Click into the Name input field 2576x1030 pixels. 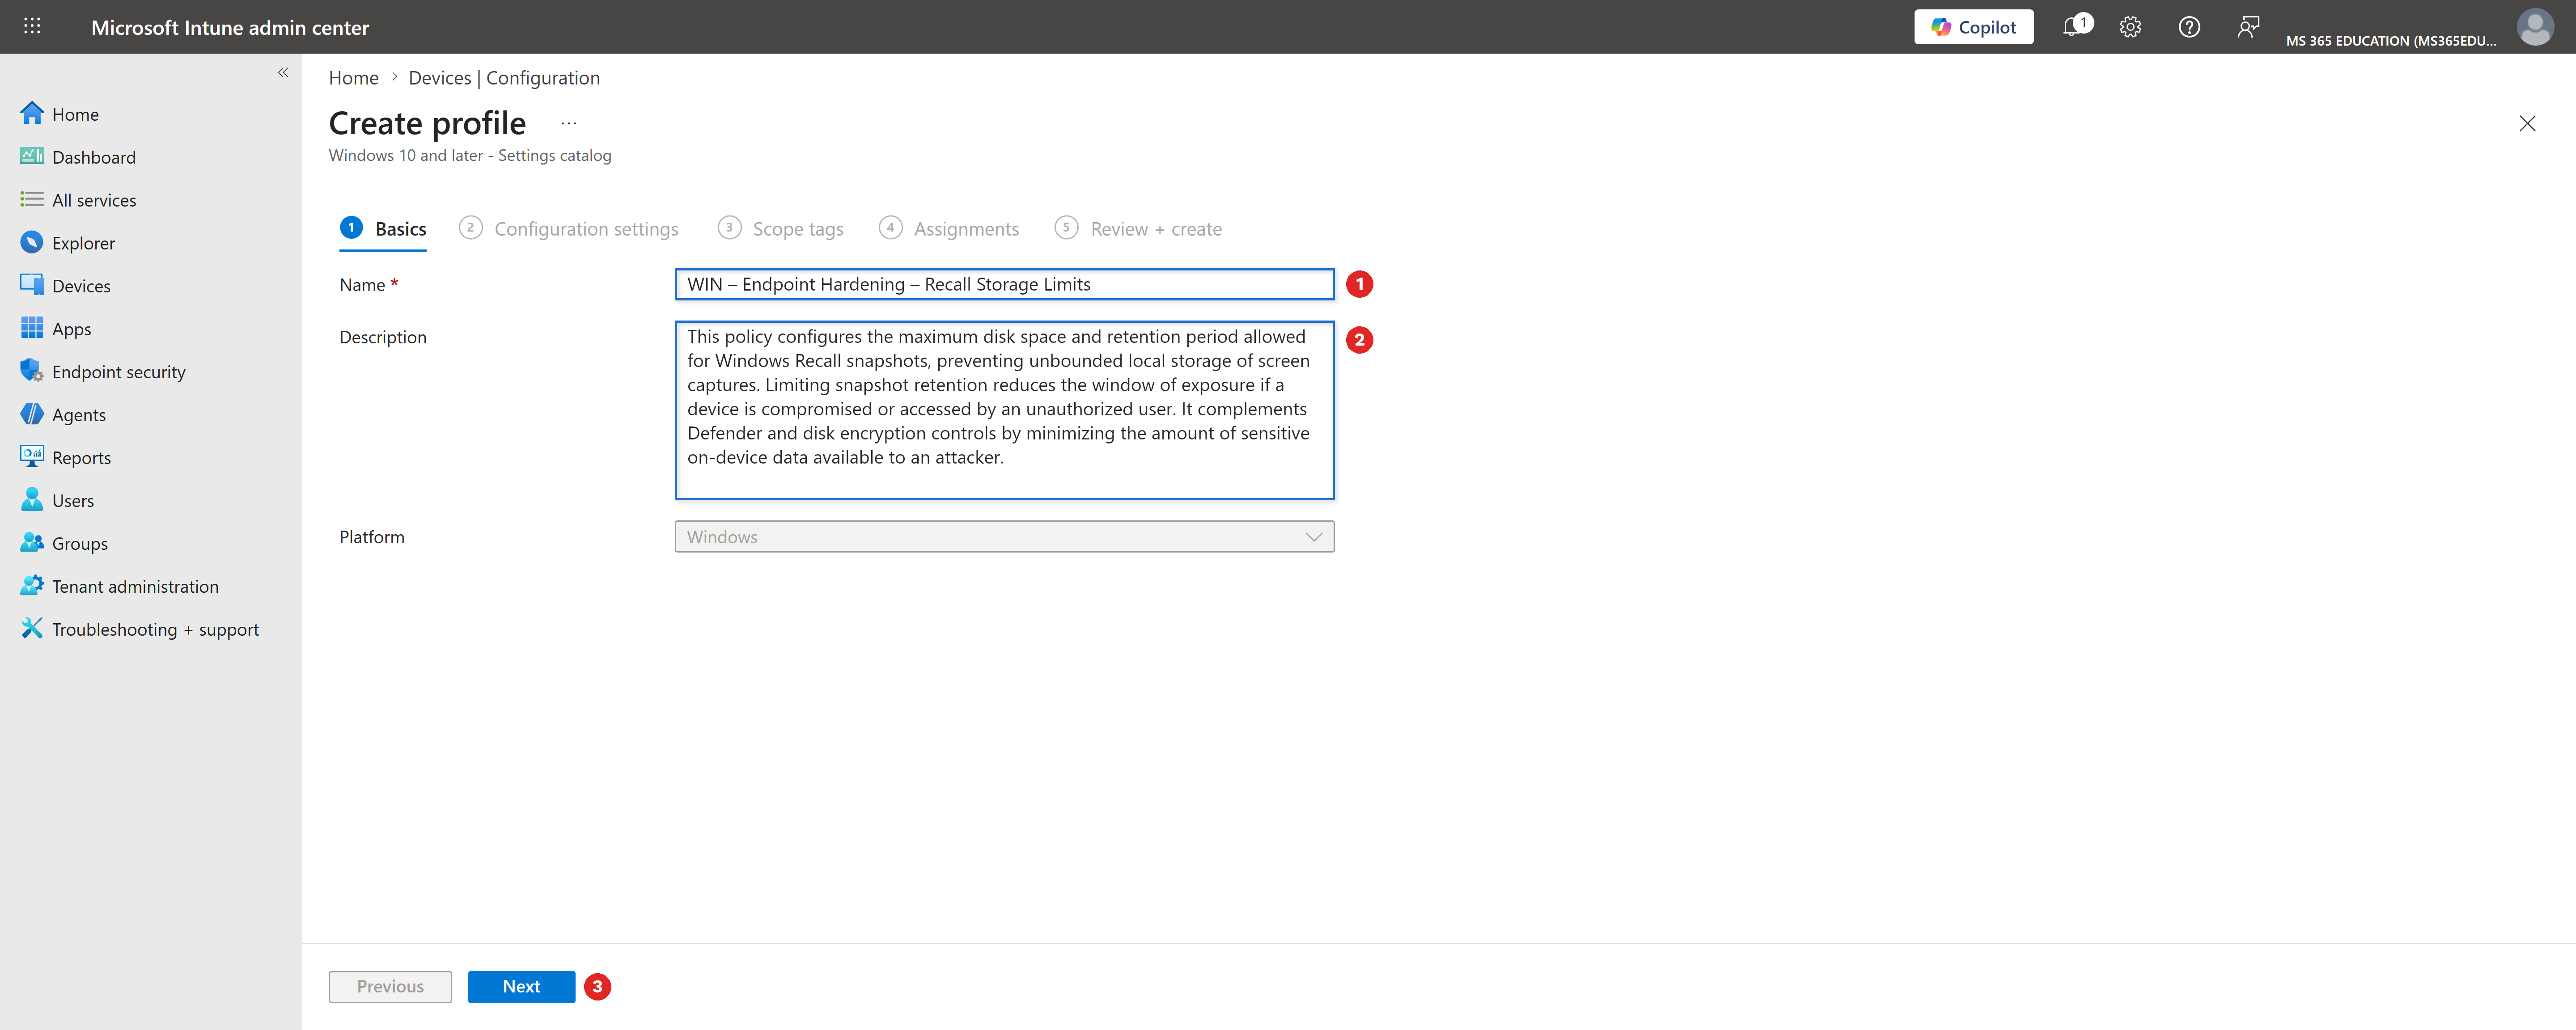pos(1004,284)
